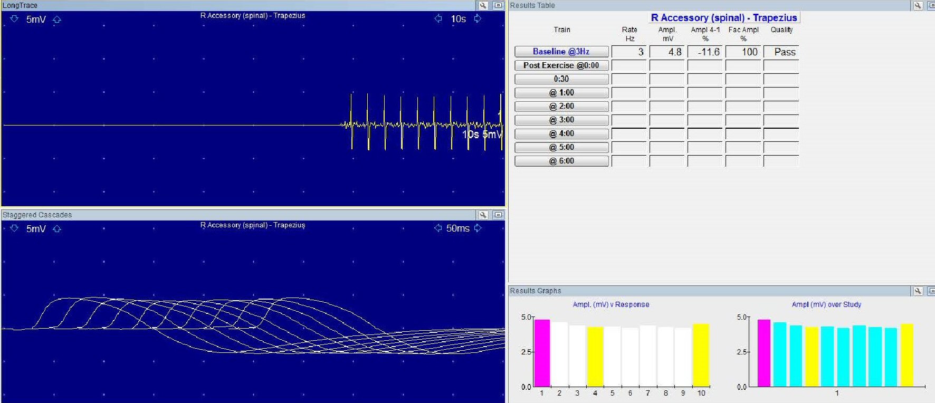Select Post Exercise @0:00 train
The height and width of the screenshot is (403, 935).
point(561,65)
